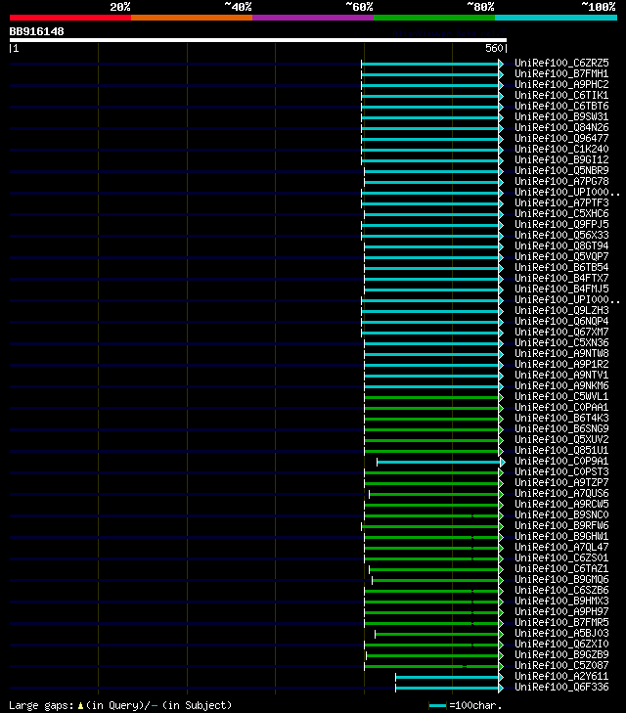Select the UniRef100_Q8GT94 label
This screenshot has height=713, width=626.
click(x=561, y=246)
